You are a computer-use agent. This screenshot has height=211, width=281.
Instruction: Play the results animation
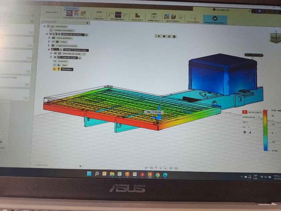159,36
